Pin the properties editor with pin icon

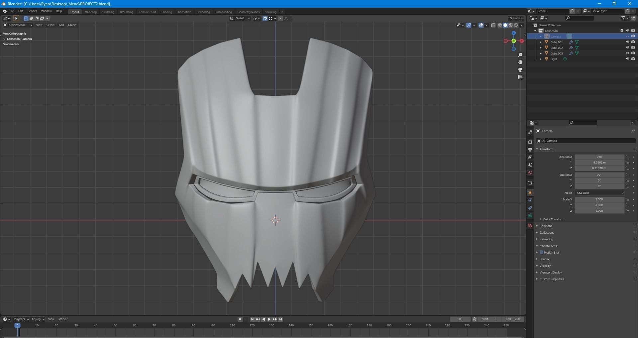point(633,131)
